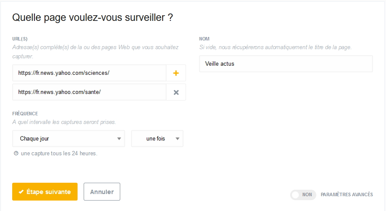Click the "une capture tous les 24 heures" text

pos(59,154)
